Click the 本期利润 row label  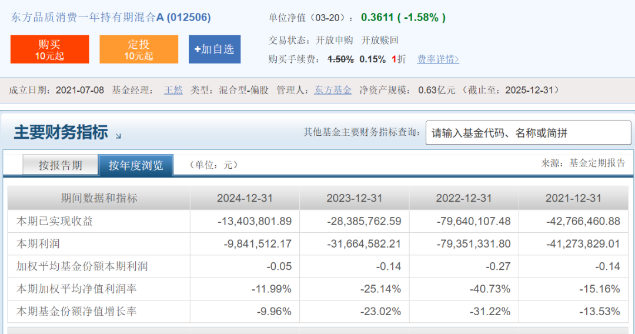point(38,243)
